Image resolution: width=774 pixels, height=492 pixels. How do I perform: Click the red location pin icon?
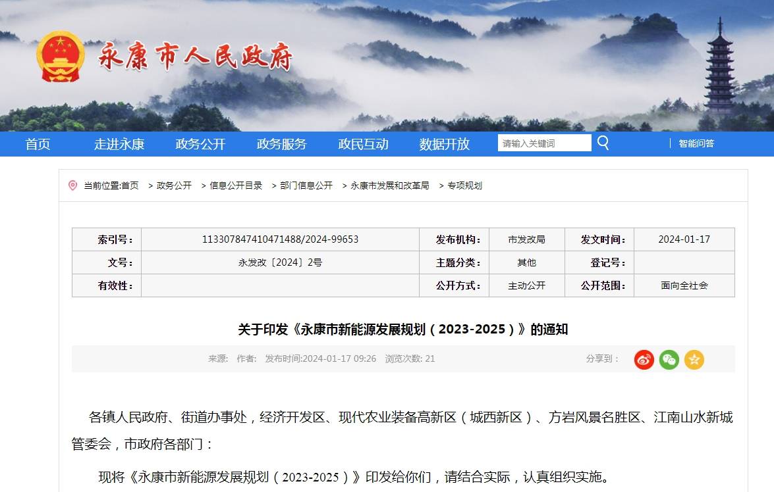click(x=73, y=185)
